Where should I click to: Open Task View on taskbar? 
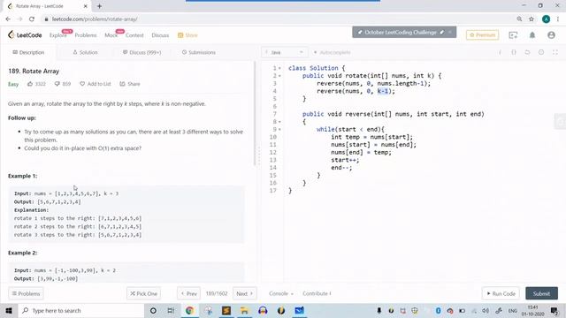point(171,310)
